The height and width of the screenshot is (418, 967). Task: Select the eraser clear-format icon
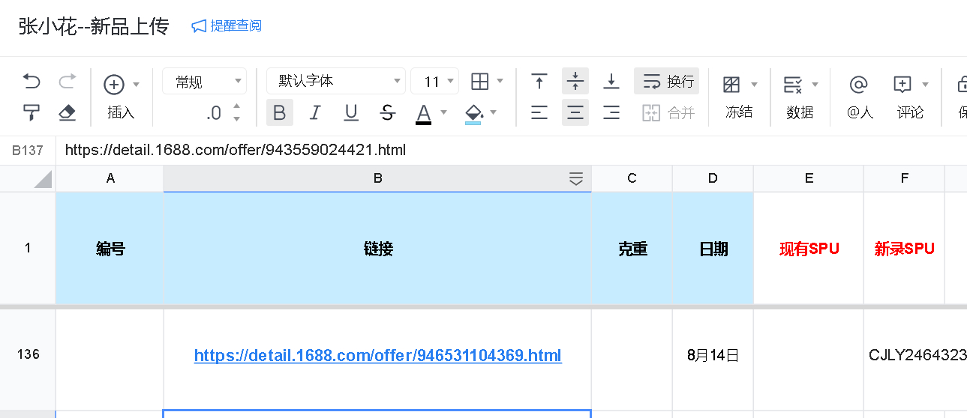(68, 113)
